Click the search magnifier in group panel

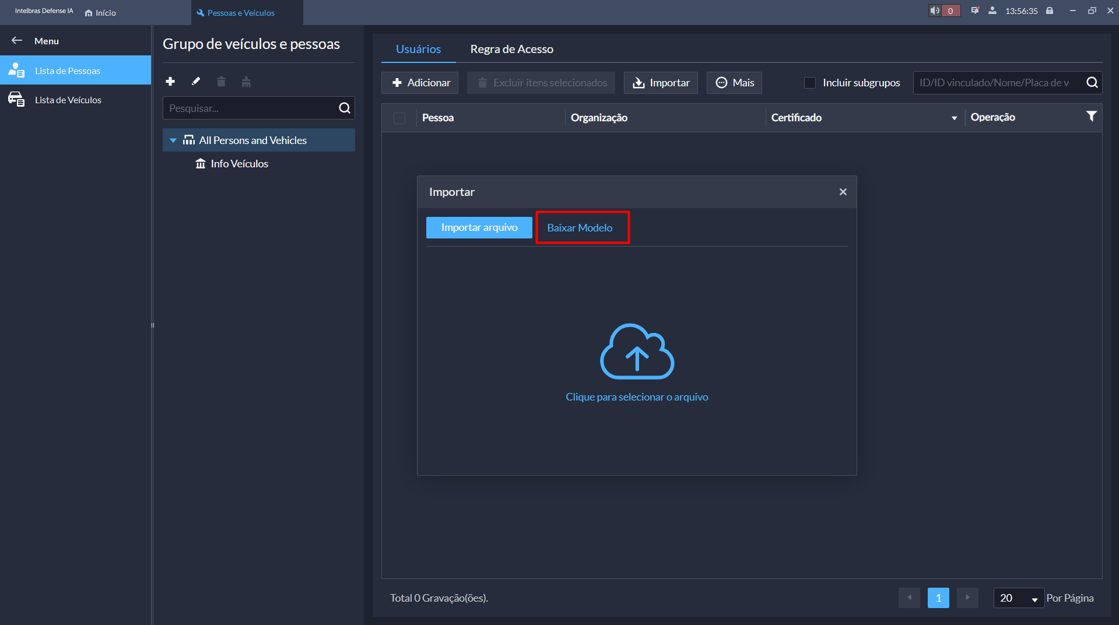(x=345, y=108)
